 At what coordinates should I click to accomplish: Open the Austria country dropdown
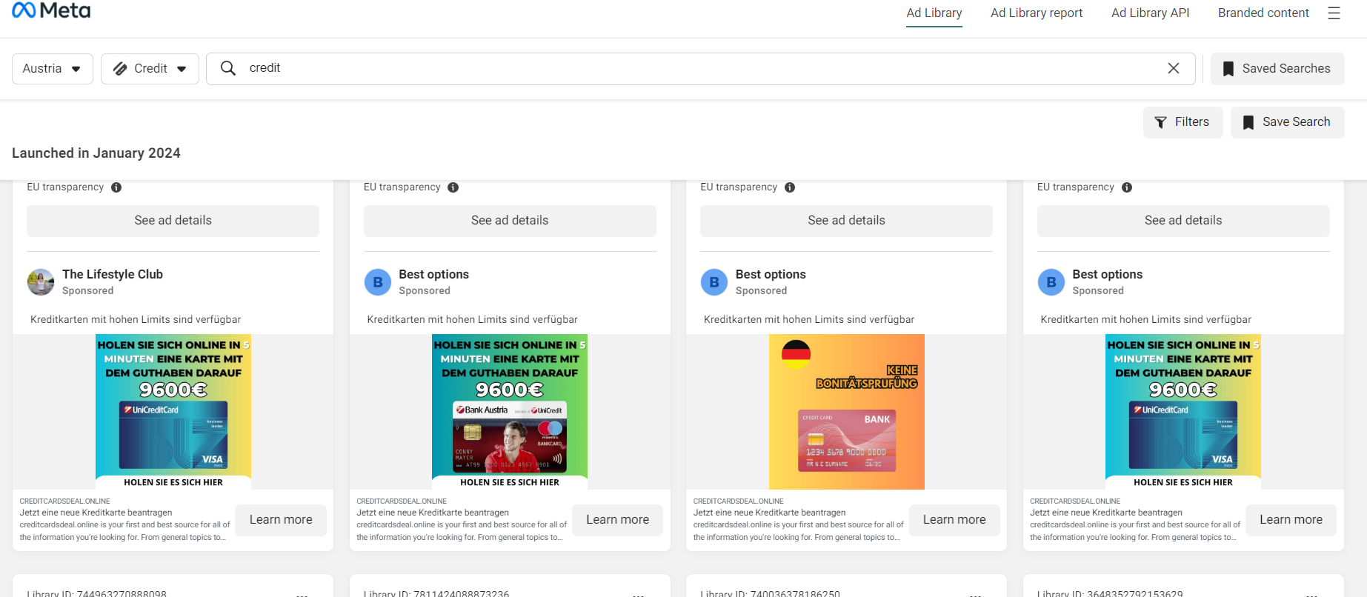pyautogui.click(x=53, y=69)
